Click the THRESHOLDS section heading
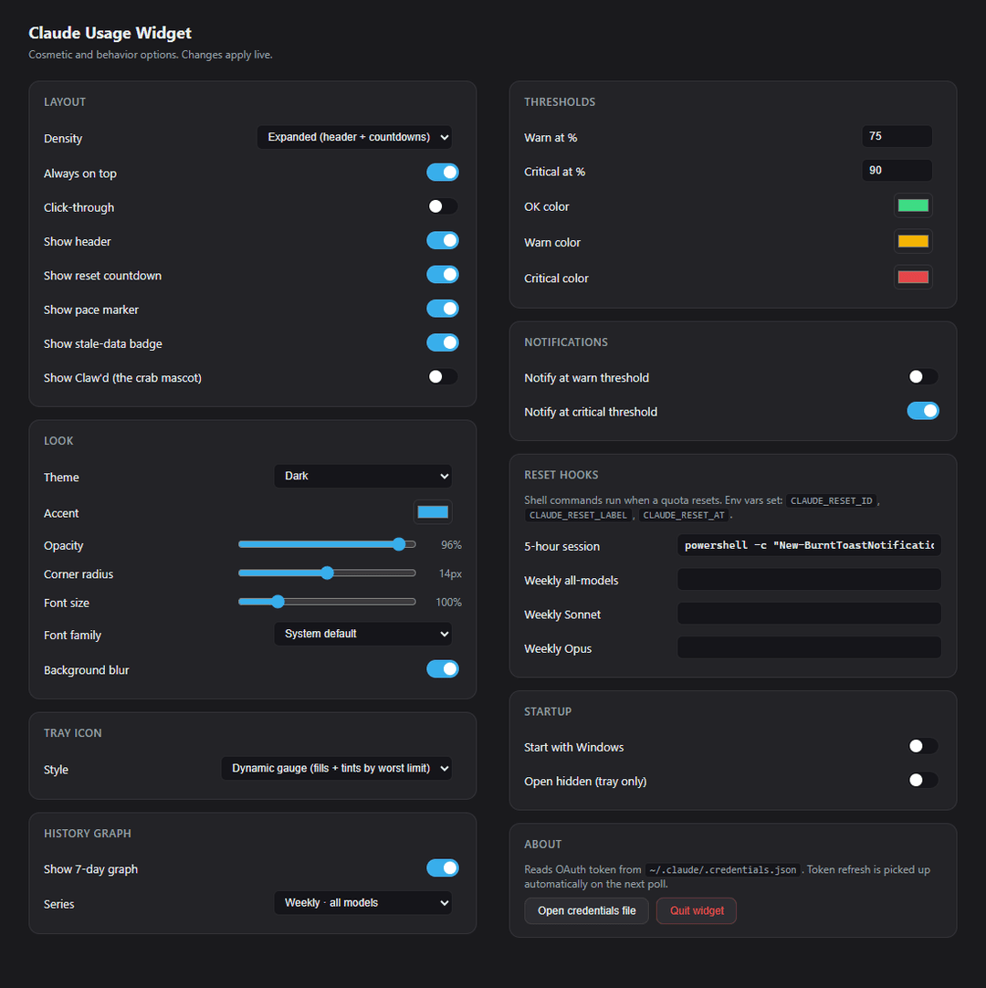986x988 pixels. [560, 102]
